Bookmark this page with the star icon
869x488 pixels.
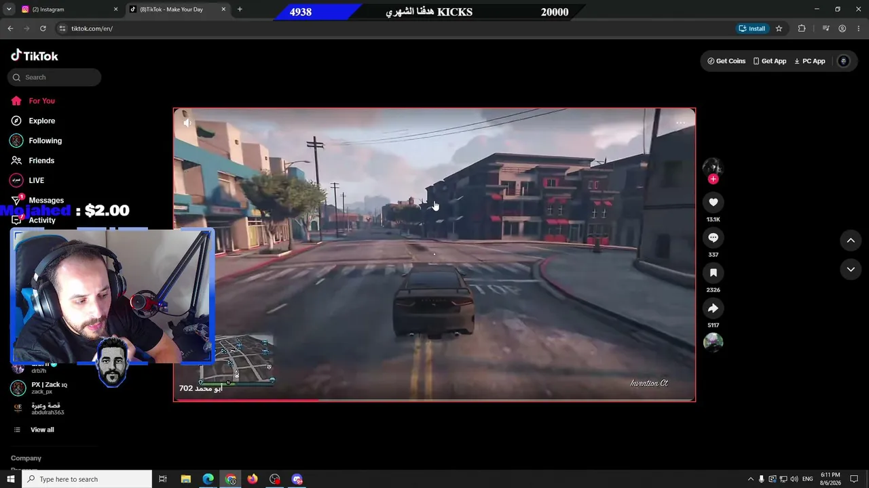pyautogui.click(x=779, y=28)
